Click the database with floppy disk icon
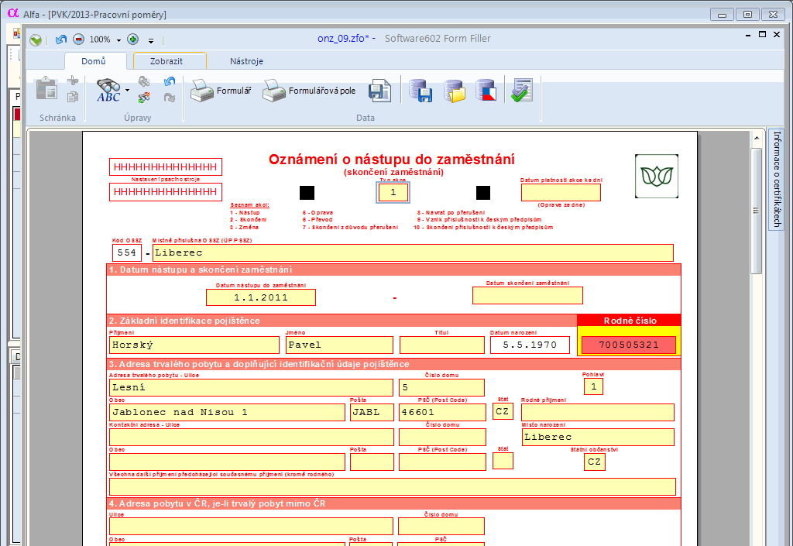Screen dimensions: 793x546 pyautogui.click(x=421, y=91)
